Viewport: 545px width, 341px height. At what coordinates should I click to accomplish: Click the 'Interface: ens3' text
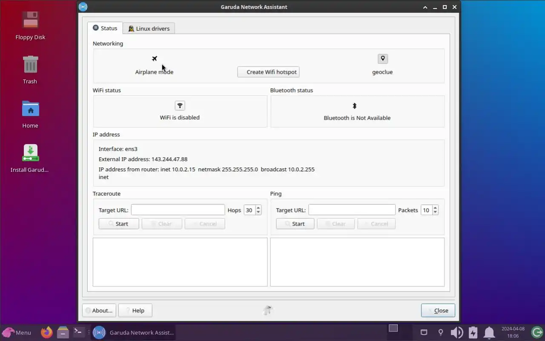[x=118, y=149]
